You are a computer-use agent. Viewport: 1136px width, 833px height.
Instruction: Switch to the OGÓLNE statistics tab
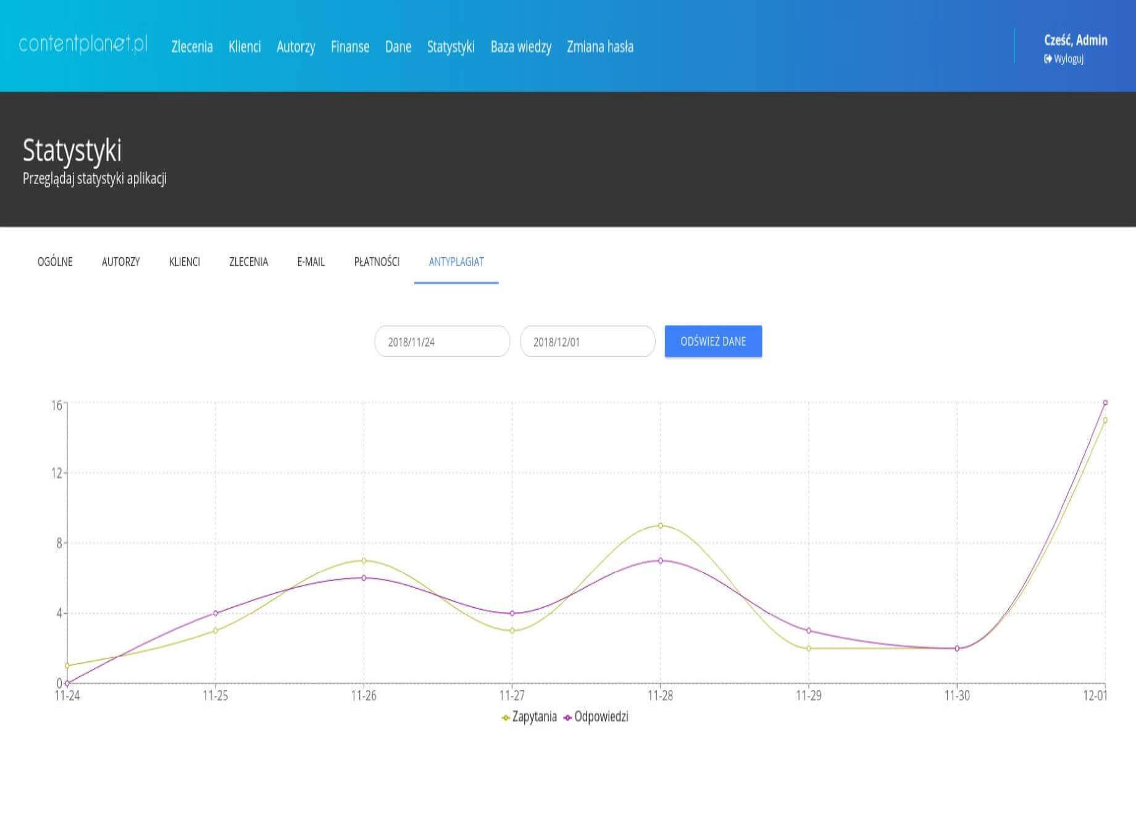(55, 262)
